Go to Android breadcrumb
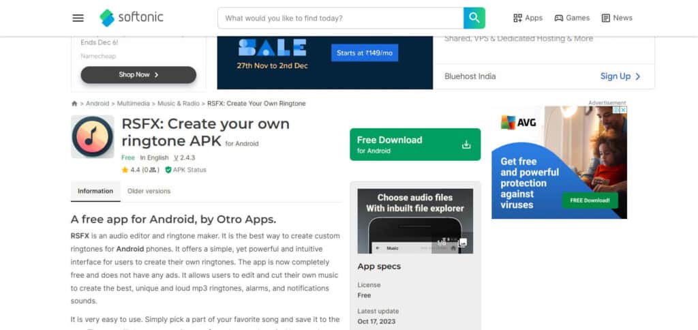The height and width of the screenshot is (330, 698). point(97,104)
